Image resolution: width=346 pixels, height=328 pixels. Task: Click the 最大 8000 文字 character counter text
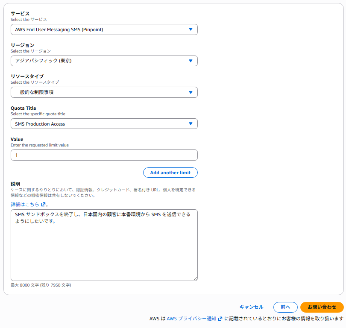(41, 285)
